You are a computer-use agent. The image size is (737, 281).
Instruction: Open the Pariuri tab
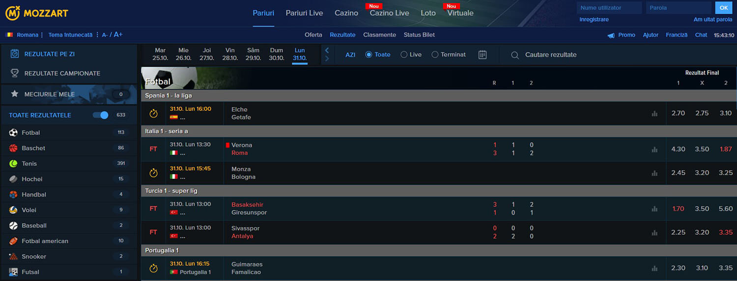263,13
